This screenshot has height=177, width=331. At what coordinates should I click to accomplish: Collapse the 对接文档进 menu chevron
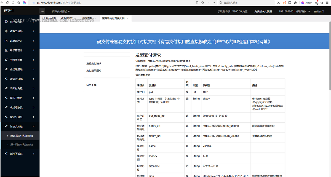tap(34, 127)
